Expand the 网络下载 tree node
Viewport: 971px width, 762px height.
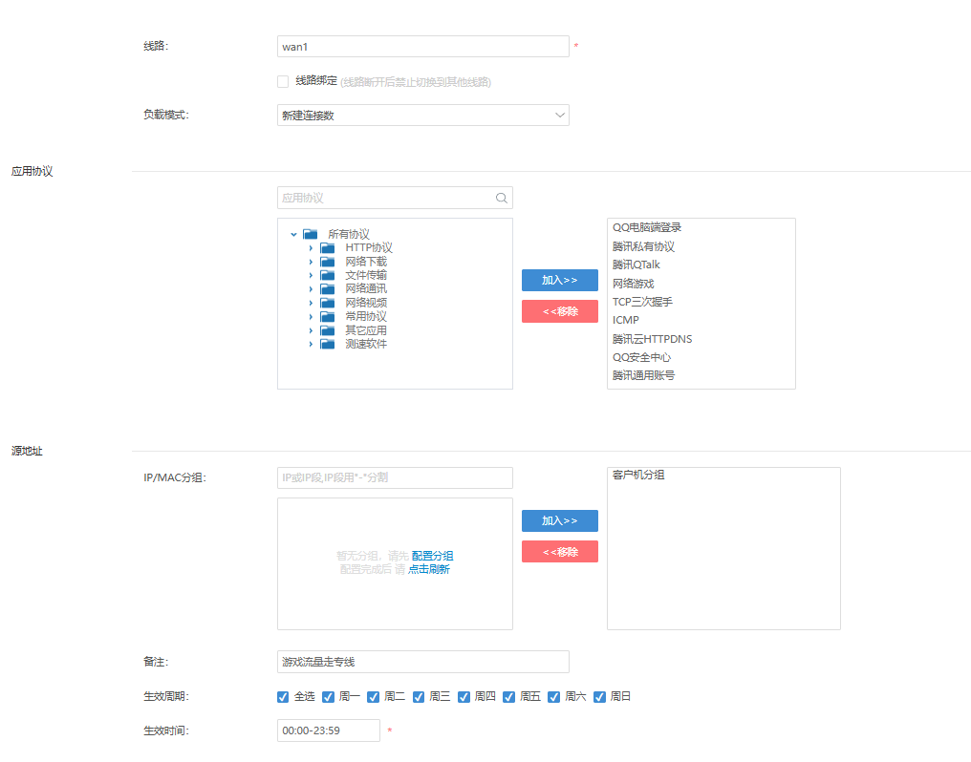[x=311, y=262]
